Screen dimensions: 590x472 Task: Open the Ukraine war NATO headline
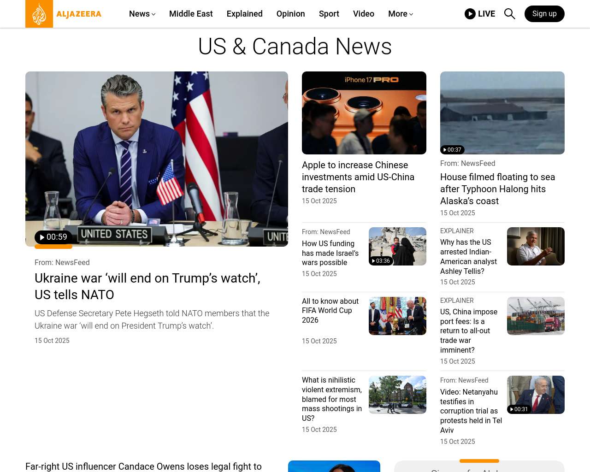tap(147, 286)
